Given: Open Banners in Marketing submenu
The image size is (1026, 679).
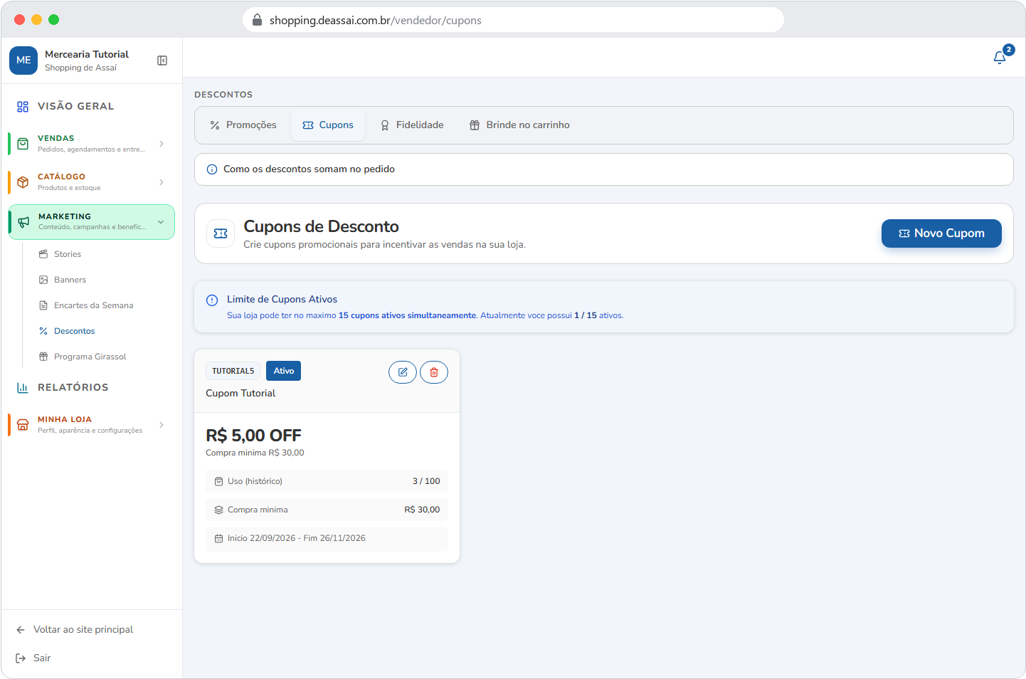Looking at the screenshot, I should 70,280.
